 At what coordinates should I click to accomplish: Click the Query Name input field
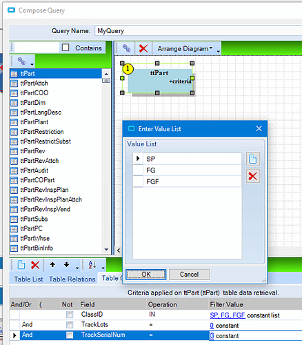(198, 31)
